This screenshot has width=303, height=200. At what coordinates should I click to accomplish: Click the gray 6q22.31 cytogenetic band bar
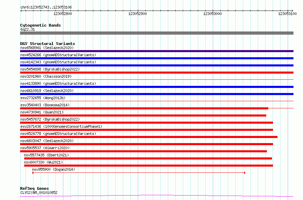tap(157, 33)
